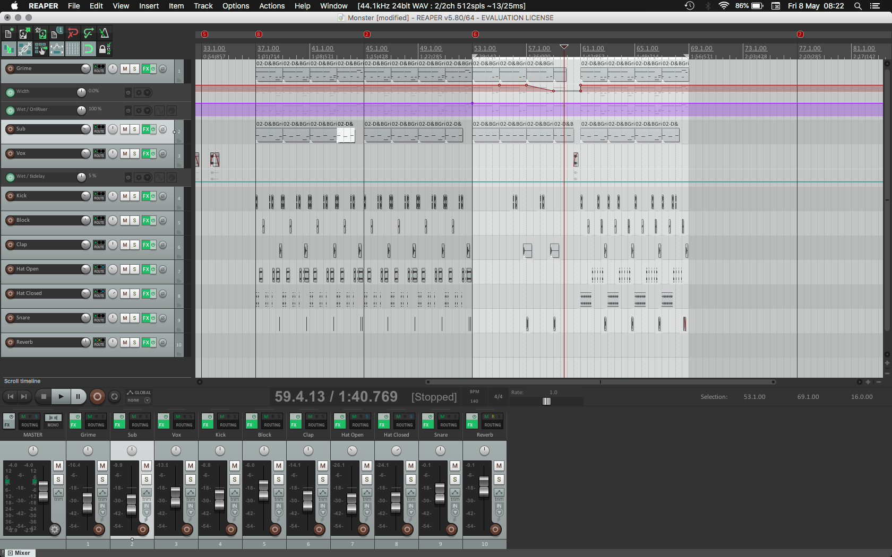Image resolution: width=892 pixels, height=557 pixels.
Task: Open IN input dropdown on Vox mixer strip
Action: tap(191, 509)
